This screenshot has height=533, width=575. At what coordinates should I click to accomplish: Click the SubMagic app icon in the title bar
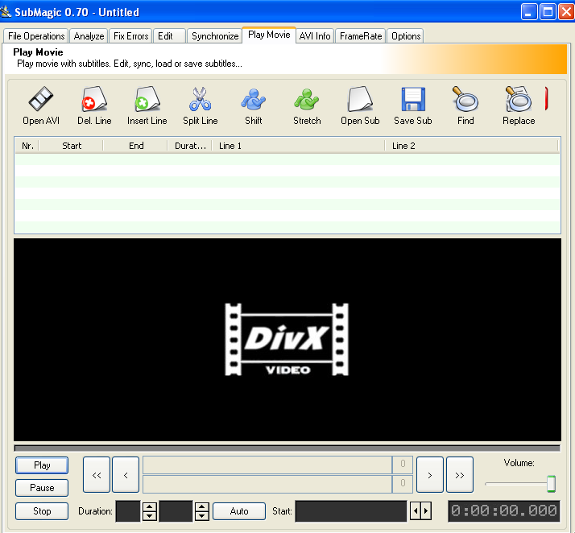coord(6,12)
